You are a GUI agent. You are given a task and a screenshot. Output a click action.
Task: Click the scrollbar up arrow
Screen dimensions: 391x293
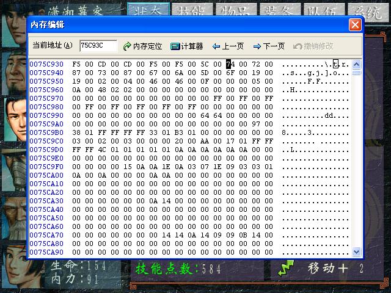(357, 65)
